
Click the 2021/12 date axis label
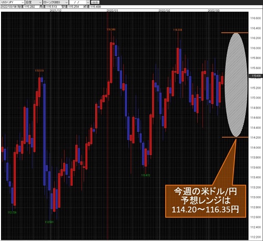[56, 11]
